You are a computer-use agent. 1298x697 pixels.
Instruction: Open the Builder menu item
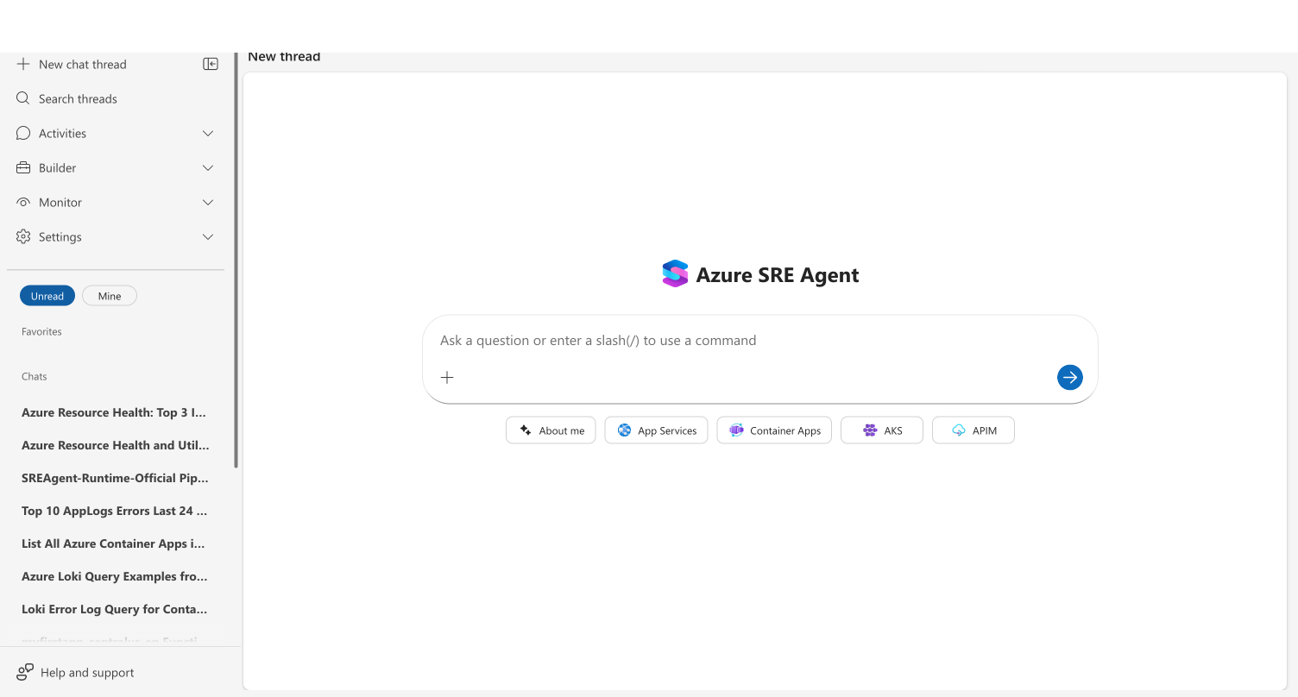coord(116,167)
